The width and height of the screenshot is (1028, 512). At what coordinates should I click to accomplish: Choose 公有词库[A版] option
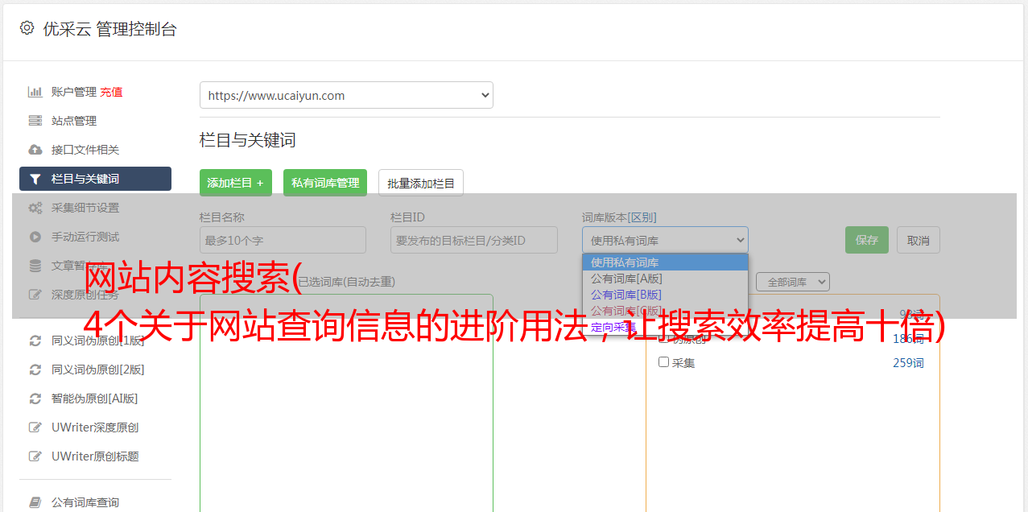tap(665, 279)
